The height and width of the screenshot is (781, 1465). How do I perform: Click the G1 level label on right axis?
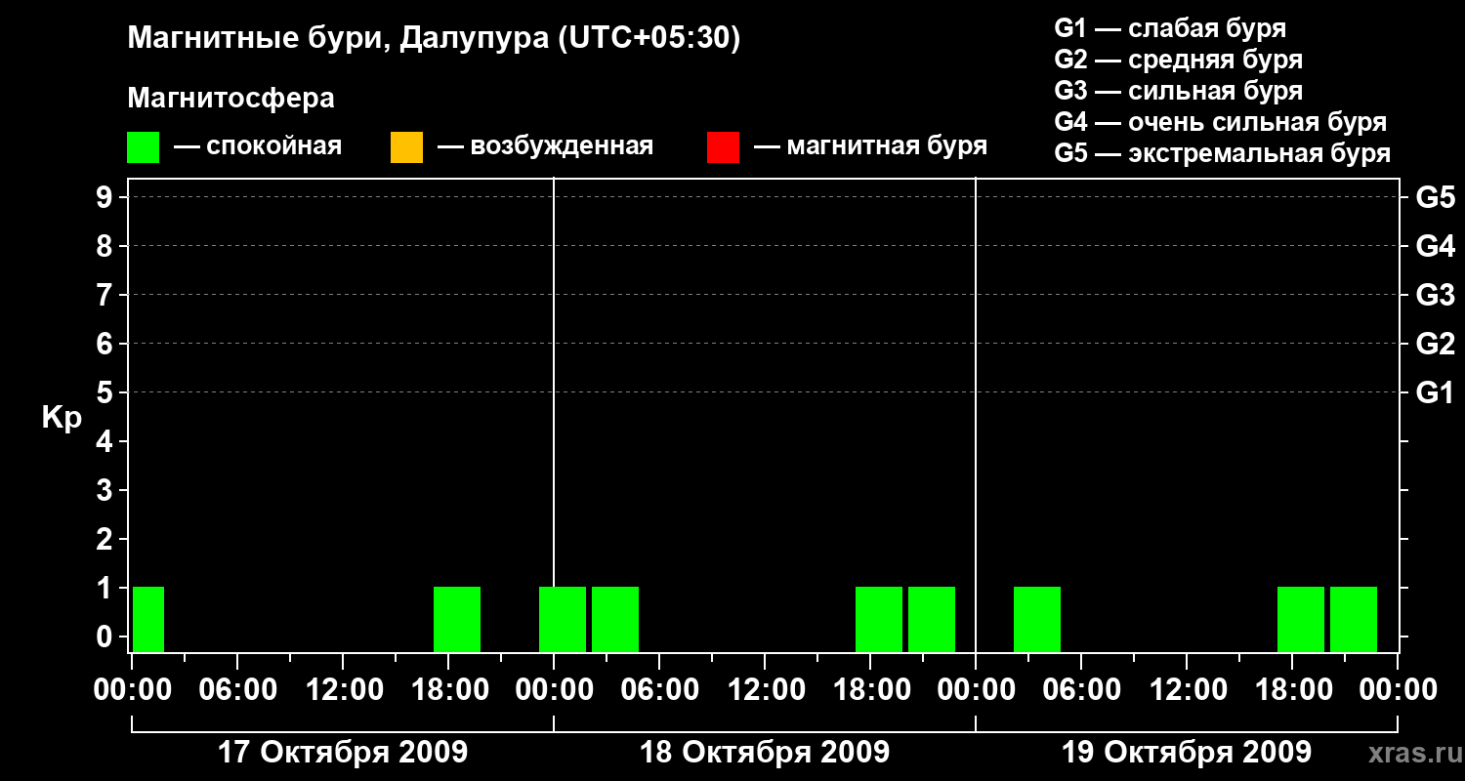pos(1435,392)
